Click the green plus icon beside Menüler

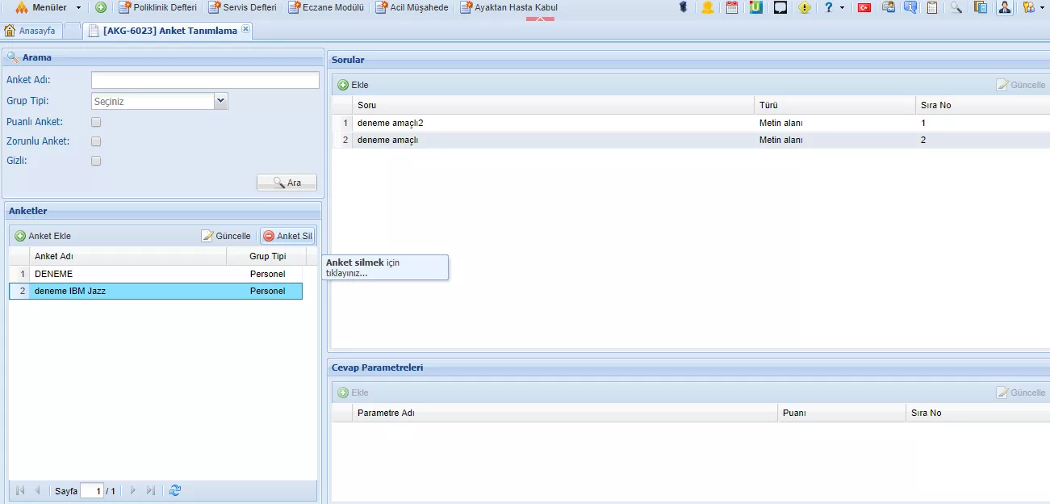point(101,7)
